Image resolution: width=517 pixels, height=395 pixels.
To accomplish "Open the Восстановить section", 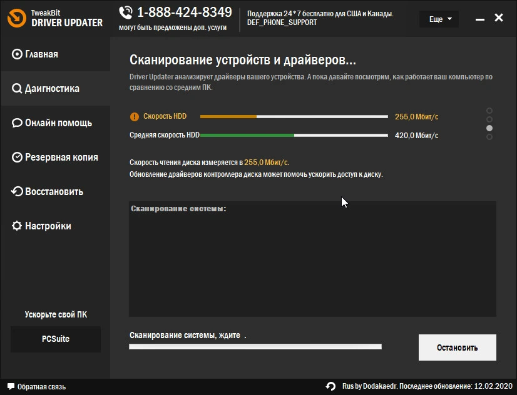I will pyautogui.click(x=55, y=192).
